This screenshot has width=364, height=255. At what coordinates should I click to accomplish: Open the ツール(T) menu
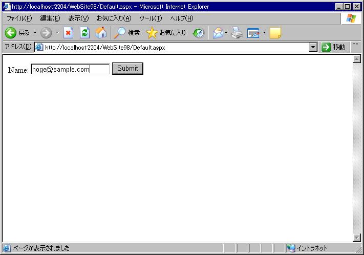pyautogui.click(x=151, y=18)
